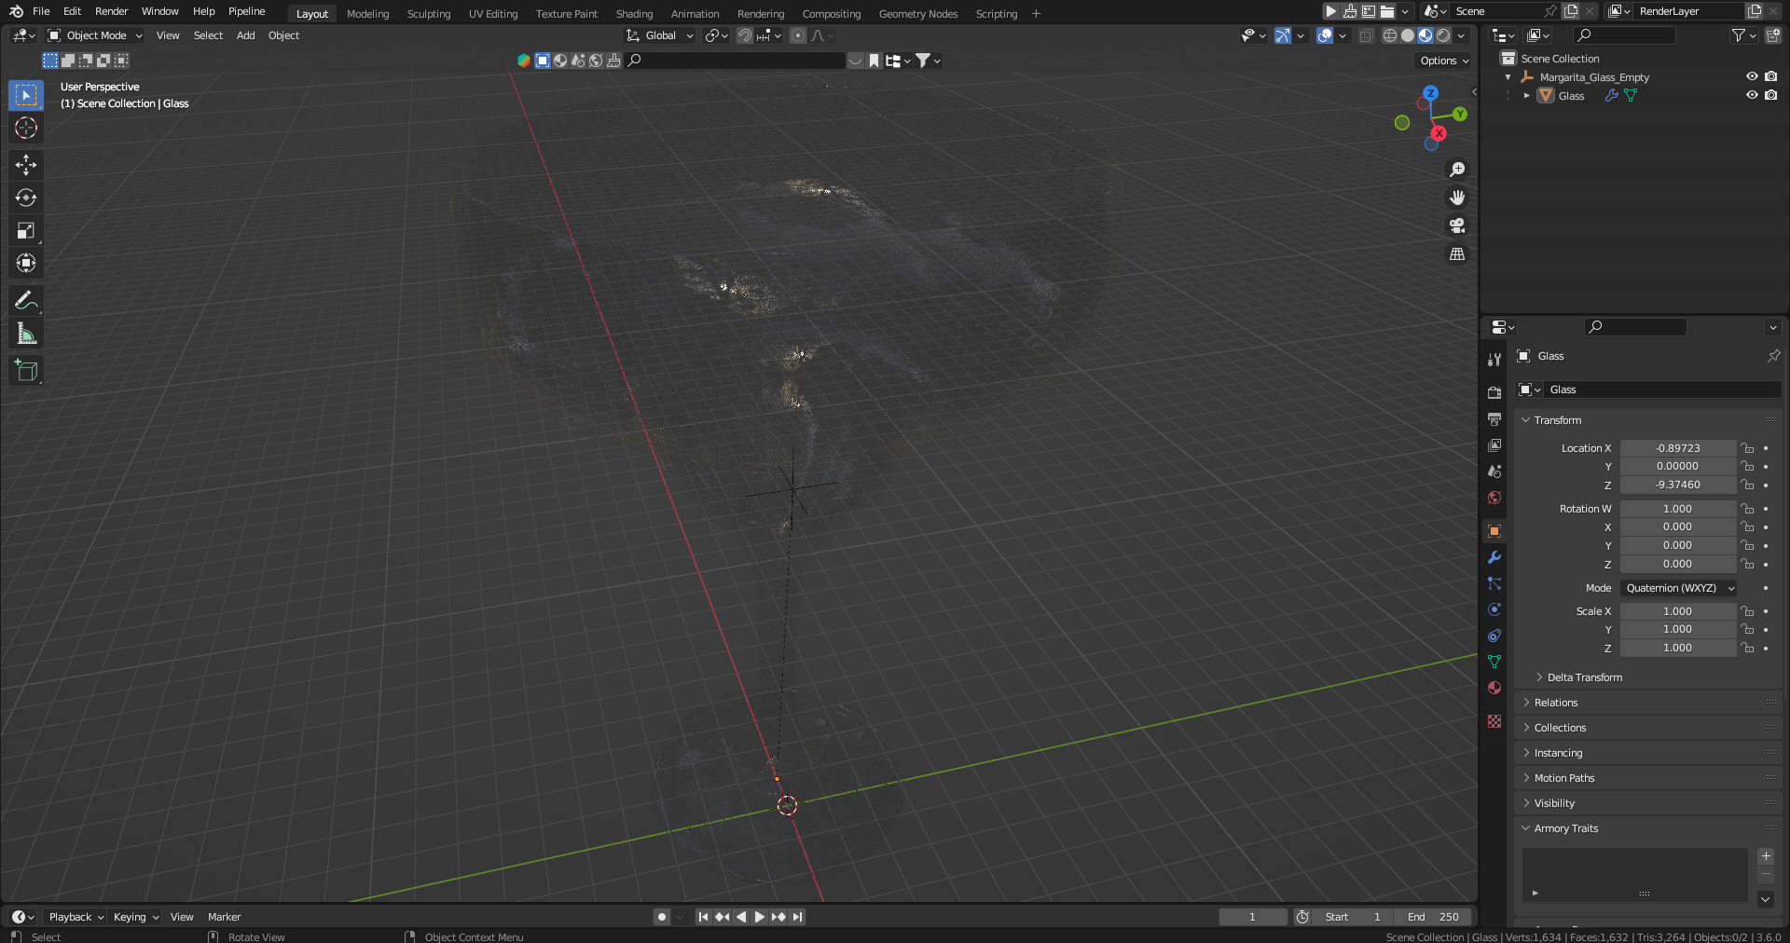This screenshot has height=943, width=1790.
Task: Open the View Layer properties tab
Action: (x=1494, y=444)
